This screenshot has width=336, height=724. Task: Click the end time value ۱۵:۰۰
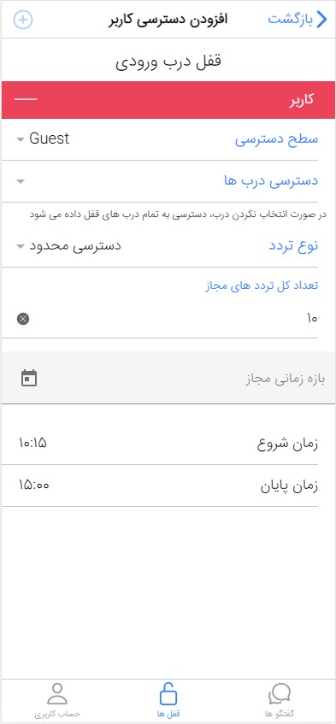click(x=33, y=486)
